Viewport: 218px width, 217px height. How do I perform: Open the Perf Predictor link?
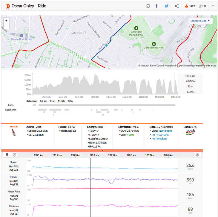159,139
